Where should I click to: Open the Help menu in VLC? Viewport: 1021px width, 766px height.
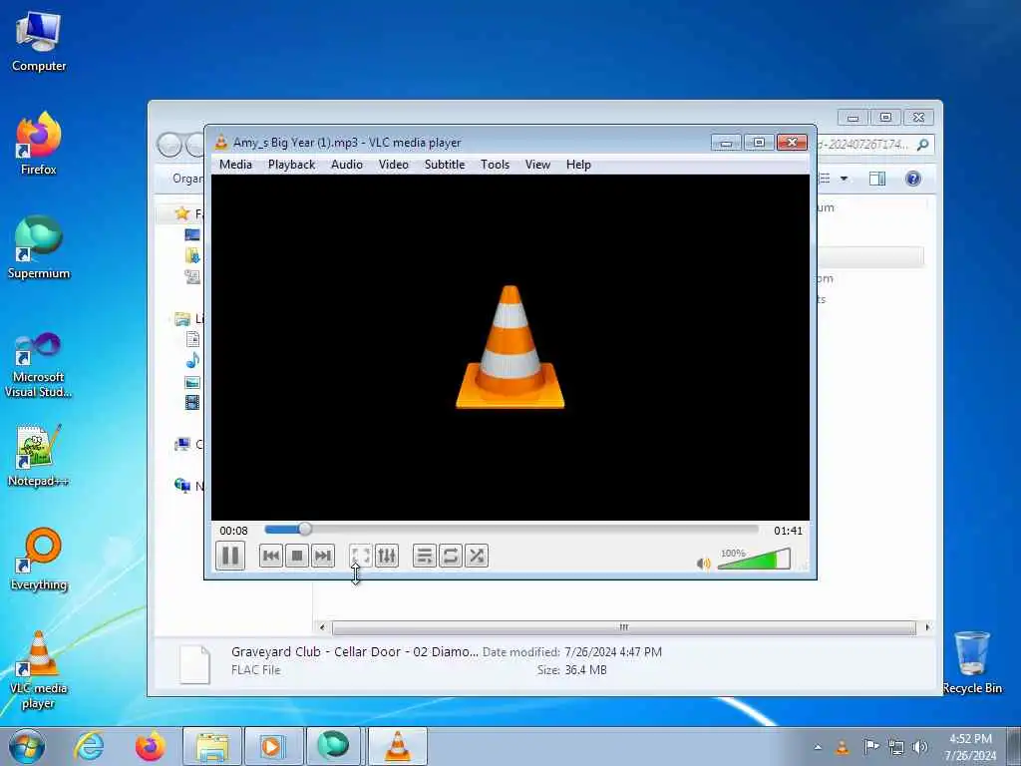[x=578, y=165]
